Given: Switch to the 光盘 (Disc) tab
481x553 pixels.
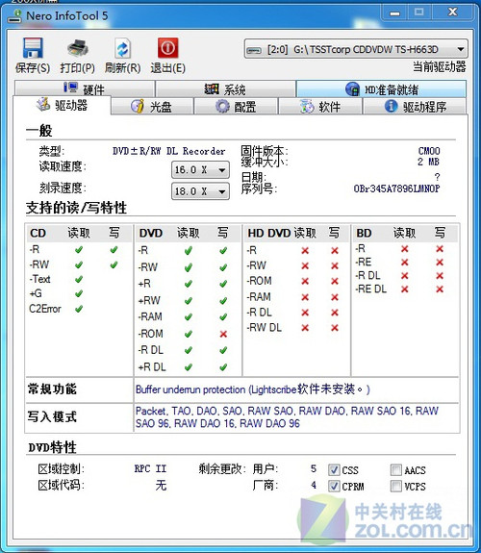Looking at the screenshot, I should click(152, 106).
